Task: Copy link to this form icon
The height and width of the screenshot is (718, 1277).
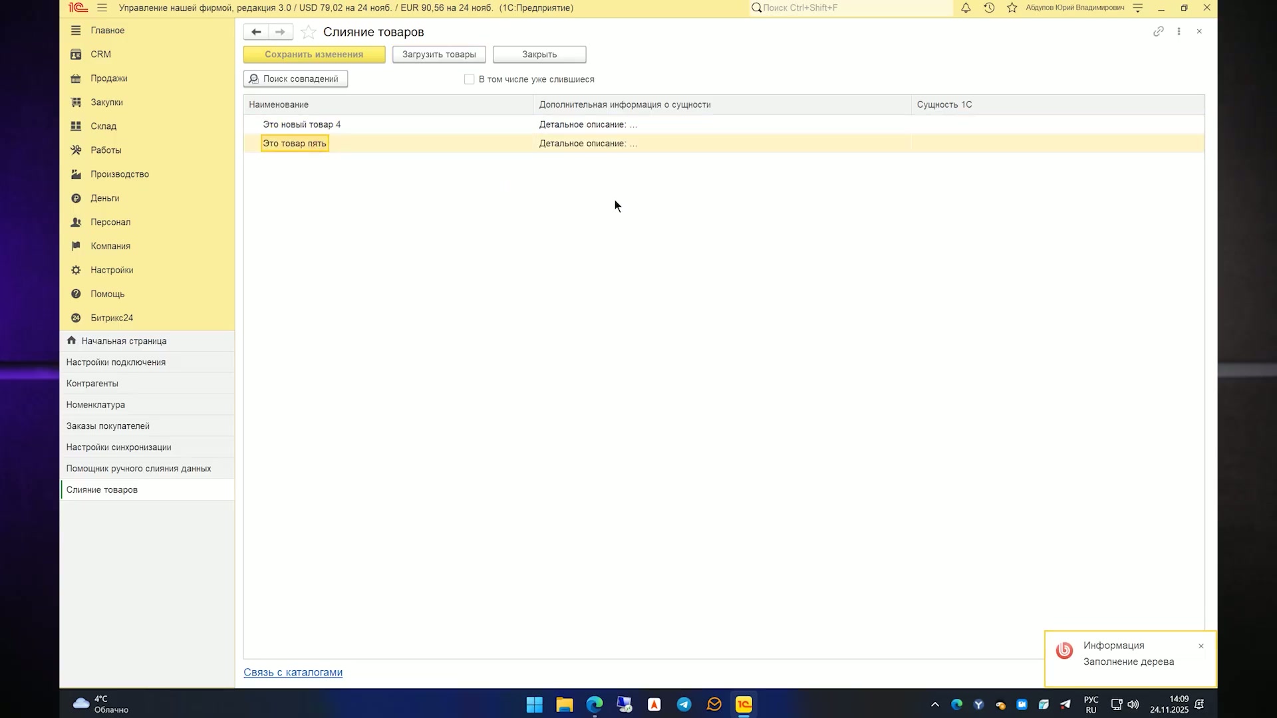Action: click(x=1158, y=31)
